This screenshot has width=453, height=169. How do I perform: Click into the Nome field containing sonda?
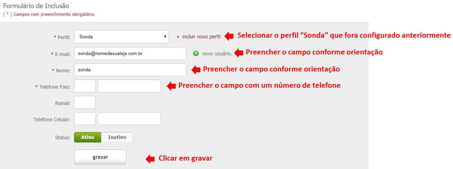coord(130,70)
